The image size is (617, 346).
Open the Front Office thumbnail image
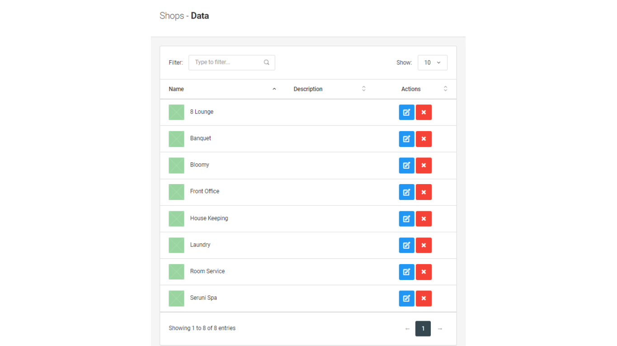click(x=176, y=192)
